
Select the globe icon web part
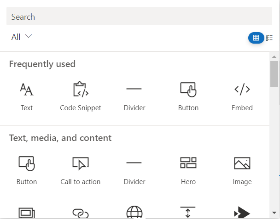tap(134, 212)
